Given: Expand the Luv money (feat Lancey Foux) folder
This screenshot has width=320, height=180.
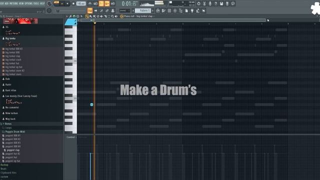Looking at the screenshot, I should pos(21,96).
